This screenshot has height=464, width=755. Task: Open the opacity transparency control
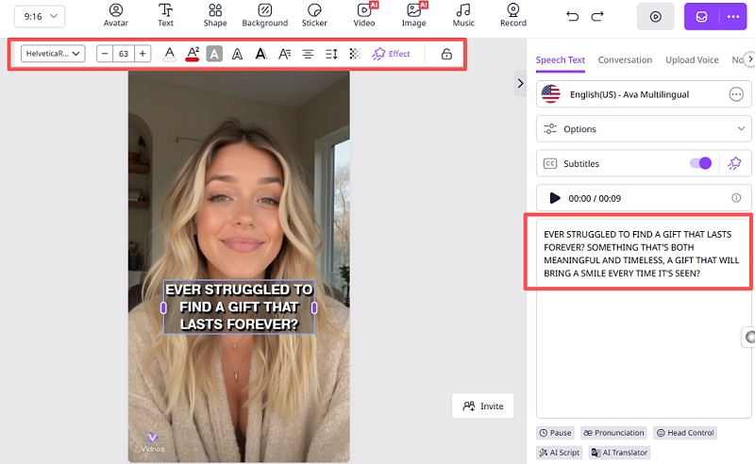pyautogui.click(x=355, y=54)
